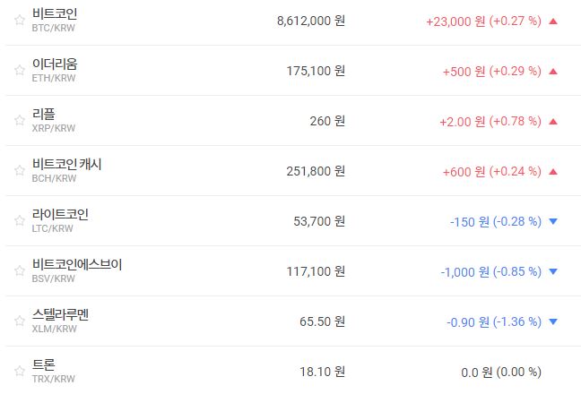Click the -0.90 원 (-1.36 %) change
Image resolution: width=581 pixels, height=394 pixels.
493,321
